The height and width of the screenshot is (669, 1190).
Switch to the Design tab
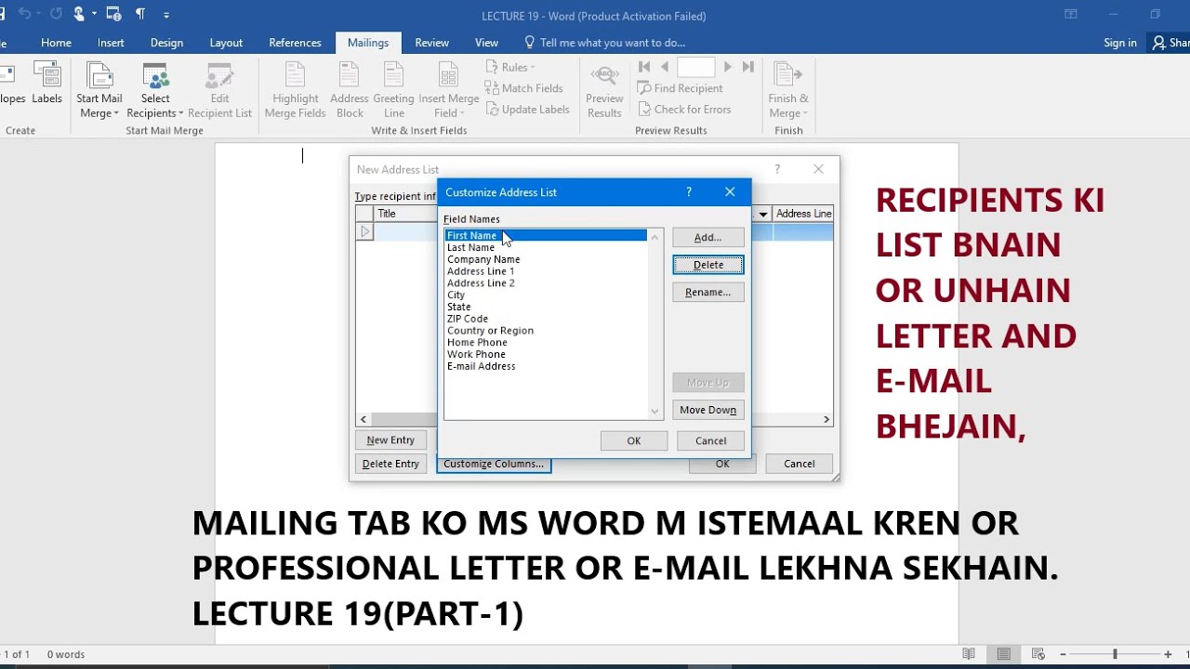[166, 43]
